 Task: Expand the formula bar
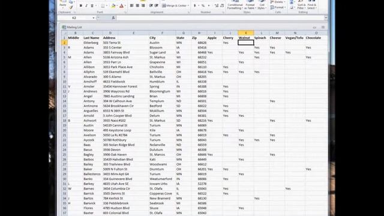click(x=325, y=17)
